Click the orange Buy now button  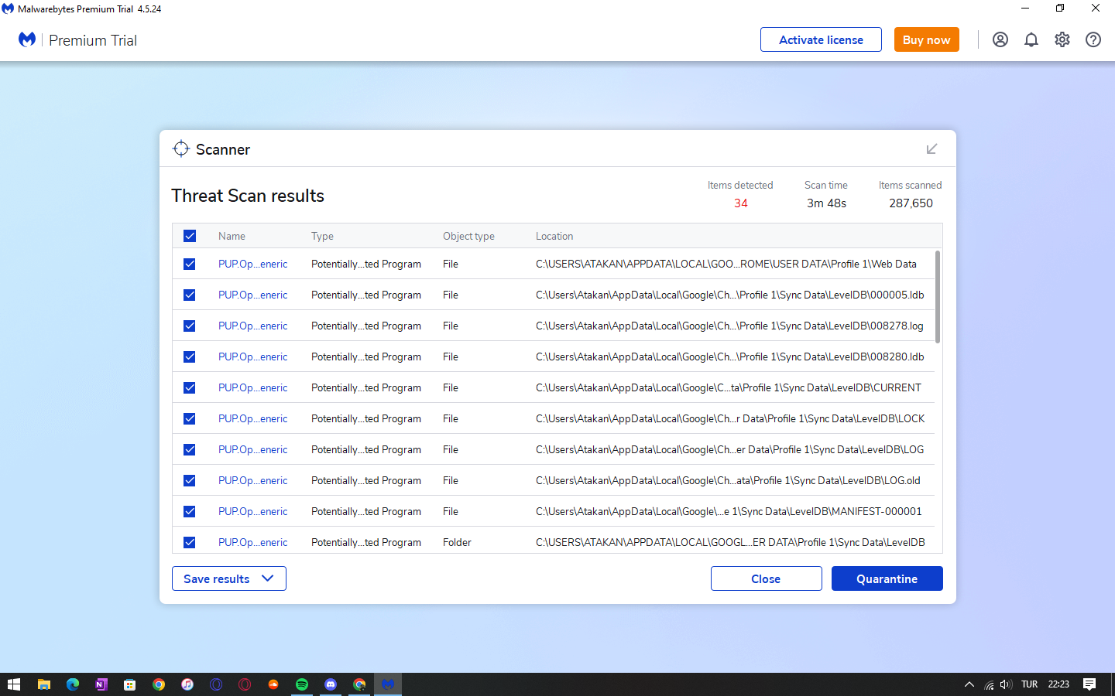[926, 39]
